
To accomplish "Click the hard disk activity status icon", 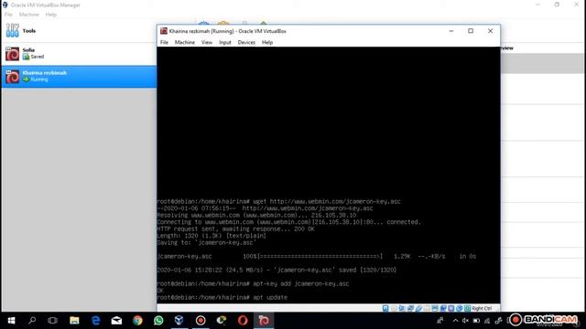I will click(385, 309).
